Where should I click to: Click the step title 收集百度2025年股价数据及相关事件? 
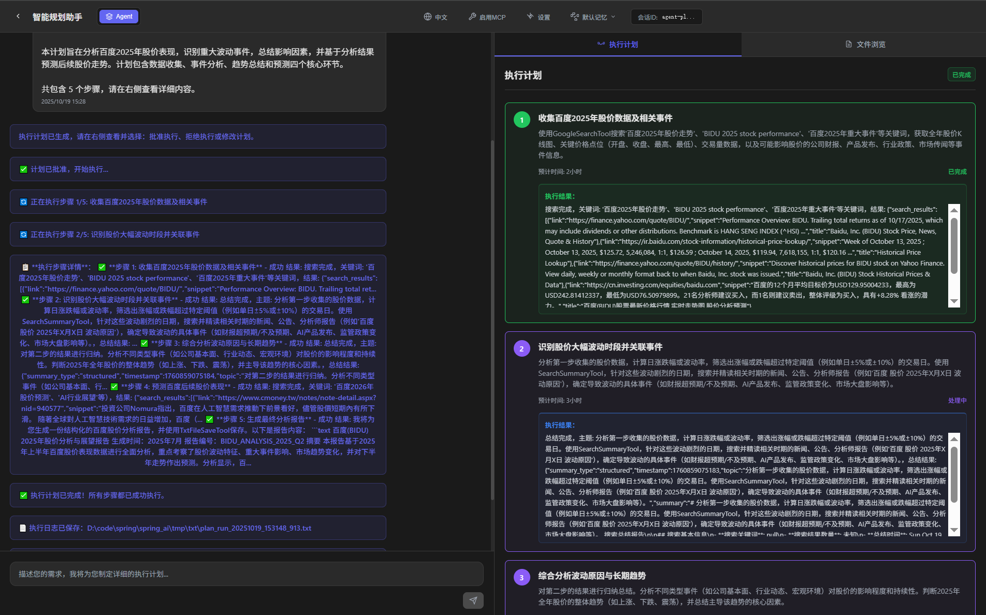tap(605, 118)
